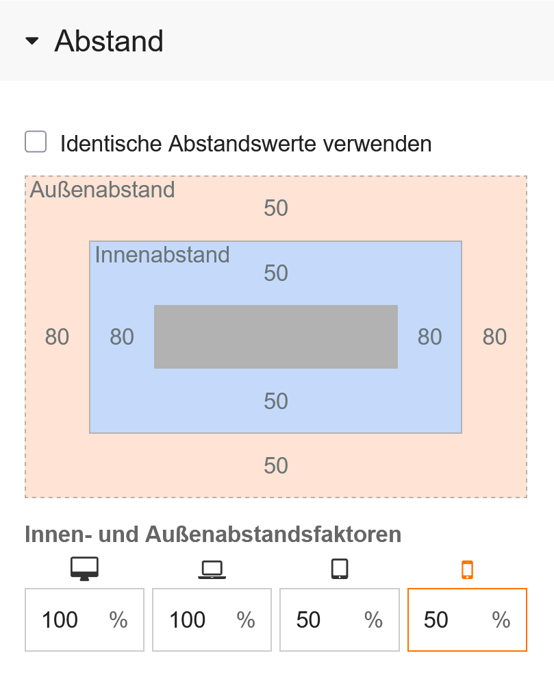Edit the right Außenabstand value 80
This screenshot has height=675, width=554.
pyautogui.click(x=494, y=337)
